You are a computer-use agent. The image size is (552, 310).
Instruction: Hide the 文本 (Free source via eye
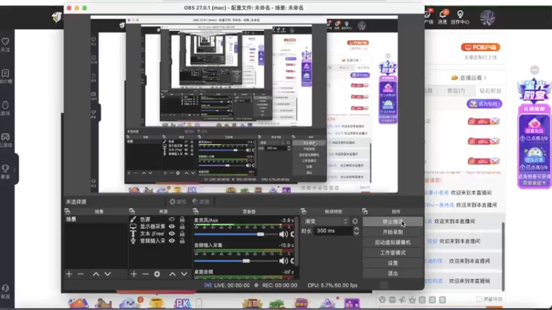pyautogui.click(x=172, y=234)
